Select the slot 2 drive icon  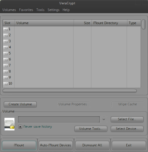click(6, 35)
